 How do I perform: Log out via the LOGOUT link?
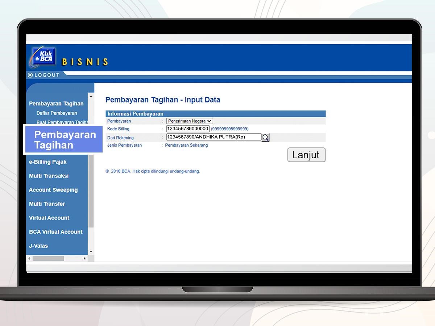[47, 75]
